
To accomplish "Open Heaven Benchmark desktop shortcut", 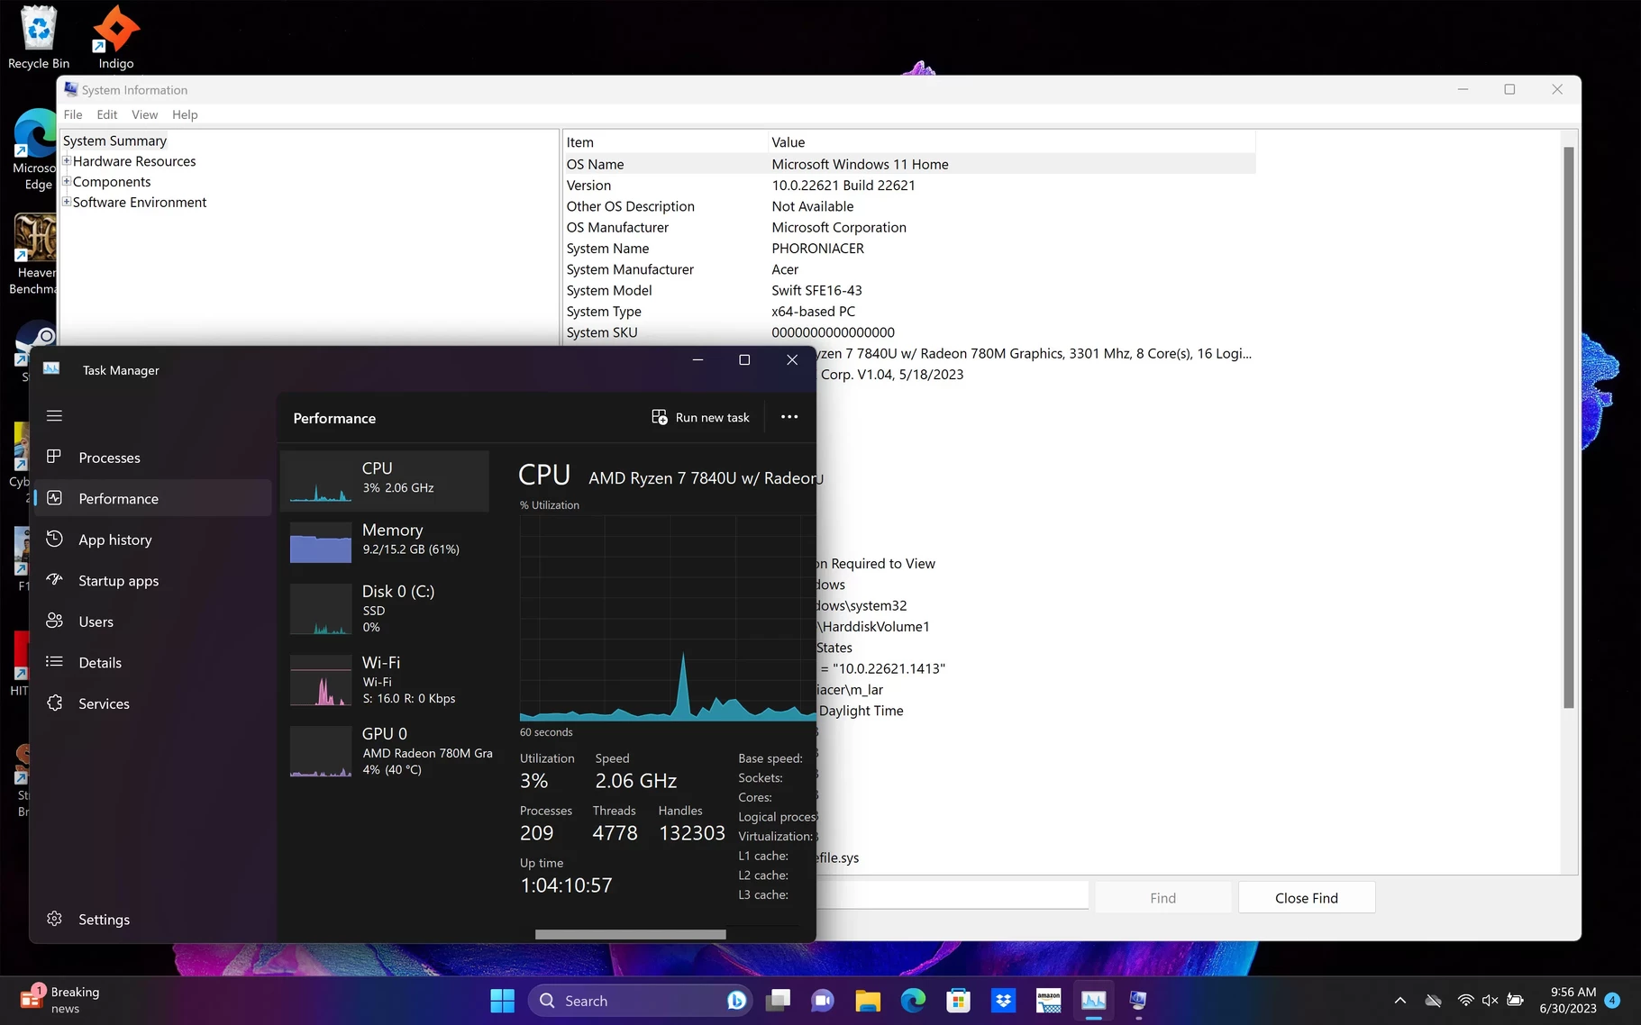I will (x=34, y=255).
